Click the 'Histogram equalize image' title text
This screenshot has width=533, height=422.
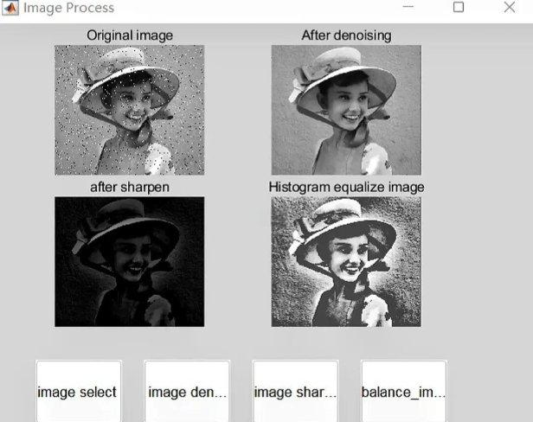(x=346, y=187)
